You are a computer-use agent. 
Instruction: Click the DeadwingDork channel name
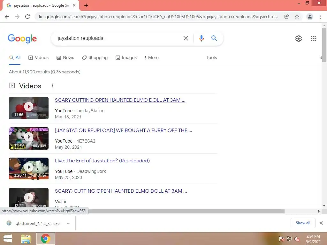[x=91, y=171]
